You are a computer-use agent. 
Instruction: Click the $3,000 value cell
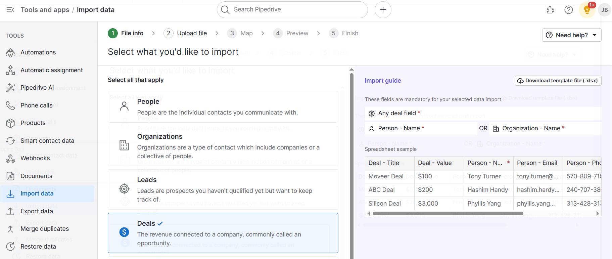[439, 204]
